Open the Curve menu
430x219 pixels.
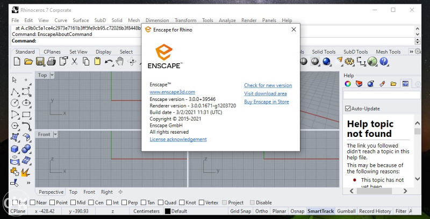(61, 20)
